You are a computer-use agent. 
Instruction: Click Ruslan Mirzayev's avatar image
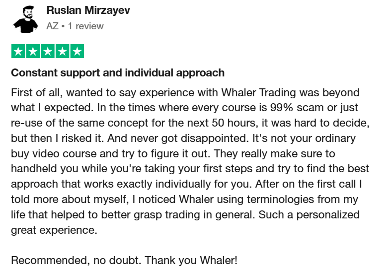click(25, 19)
